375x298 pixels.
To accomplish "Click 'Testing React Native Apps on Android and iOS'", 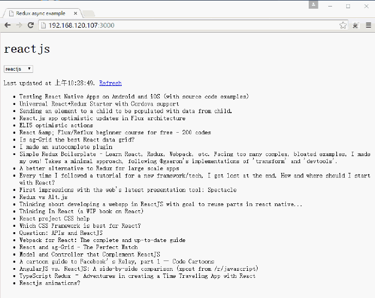I will [134, 96].
